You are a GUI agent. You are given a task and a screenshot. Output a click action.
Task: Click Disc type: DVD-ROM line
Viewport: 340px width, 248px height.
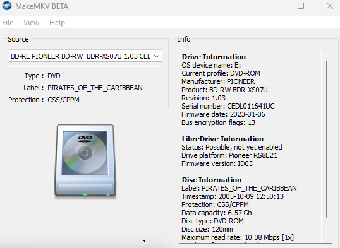point(212,221)
